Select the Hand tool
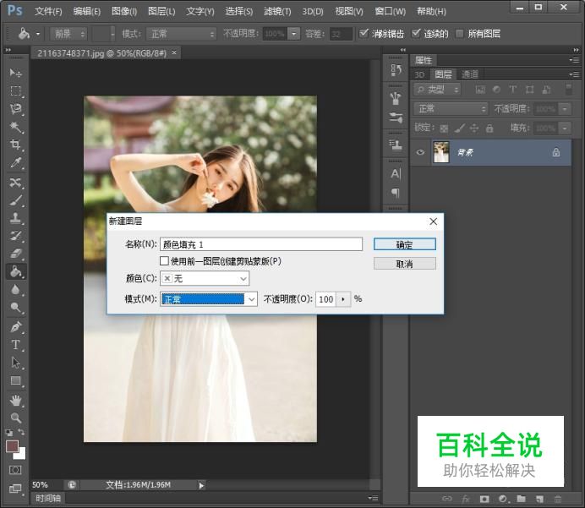585x508 pixels. point(16,400)
